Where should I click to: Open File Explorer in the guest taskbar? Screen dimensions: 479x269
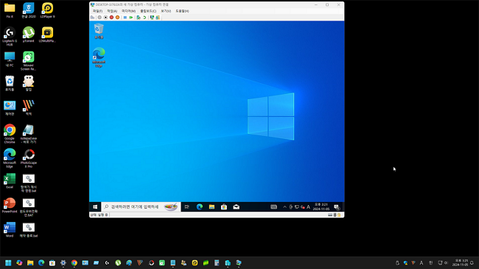(211, 207)
